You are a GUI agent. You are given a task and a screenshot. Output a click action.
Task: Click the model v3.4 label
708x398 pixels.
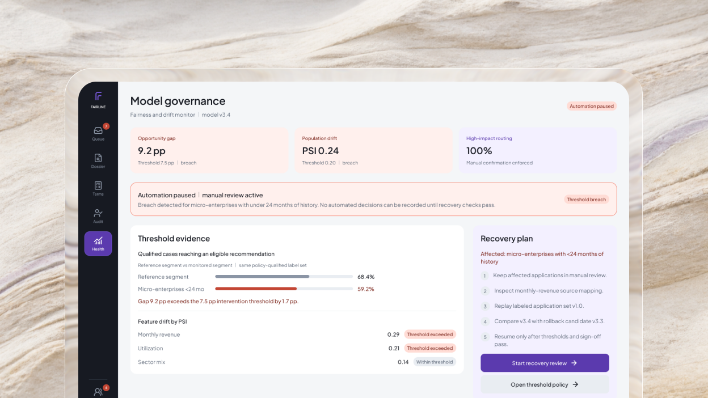coord(216,115)
